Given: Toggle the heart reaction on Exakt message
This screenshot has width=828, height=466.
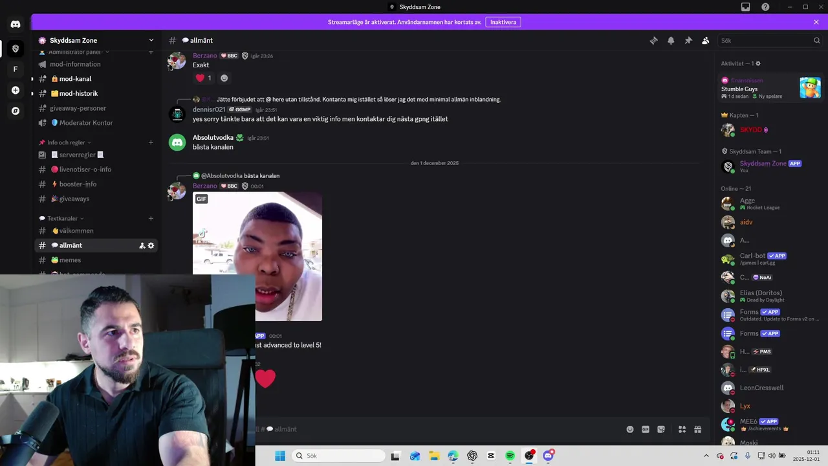Looking at the screenshot, I should (x=204, y=78).
